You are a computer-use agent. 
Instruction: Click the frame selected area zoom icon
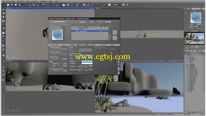tap(98, 5)
